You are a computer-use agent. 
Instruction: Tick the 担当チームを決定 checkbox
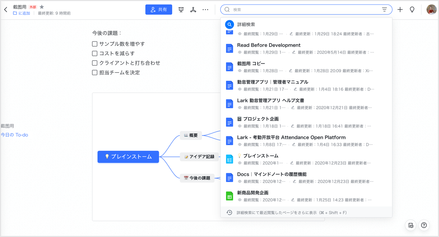point(95,73)
